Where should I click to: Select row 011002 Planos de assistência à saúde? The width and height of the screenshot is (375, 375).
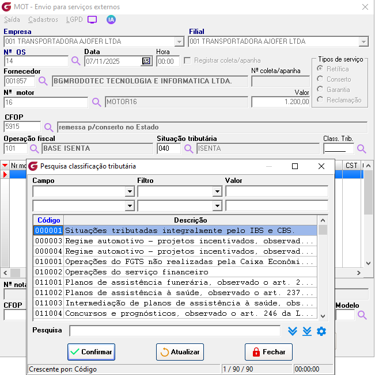tap(175, 293)
